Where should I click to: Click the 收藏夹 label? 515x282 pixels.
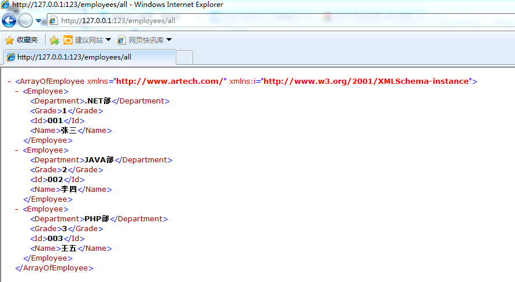27,40
